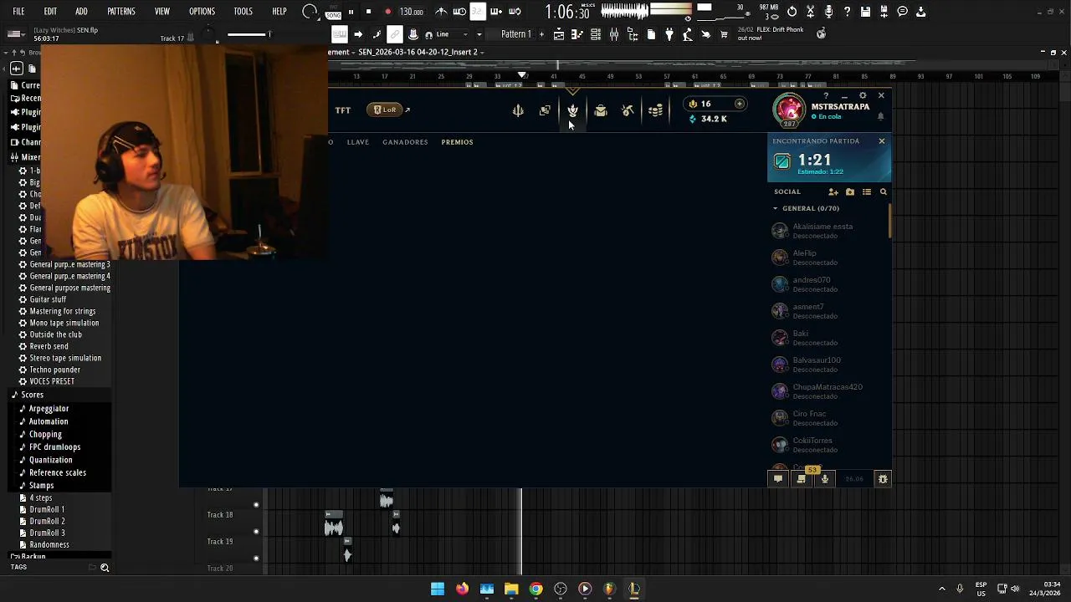1071x602 pixels.
Task: Select friend ChupaMatracas420 in list
Action: pyautogui.click(x=829, y=391)
